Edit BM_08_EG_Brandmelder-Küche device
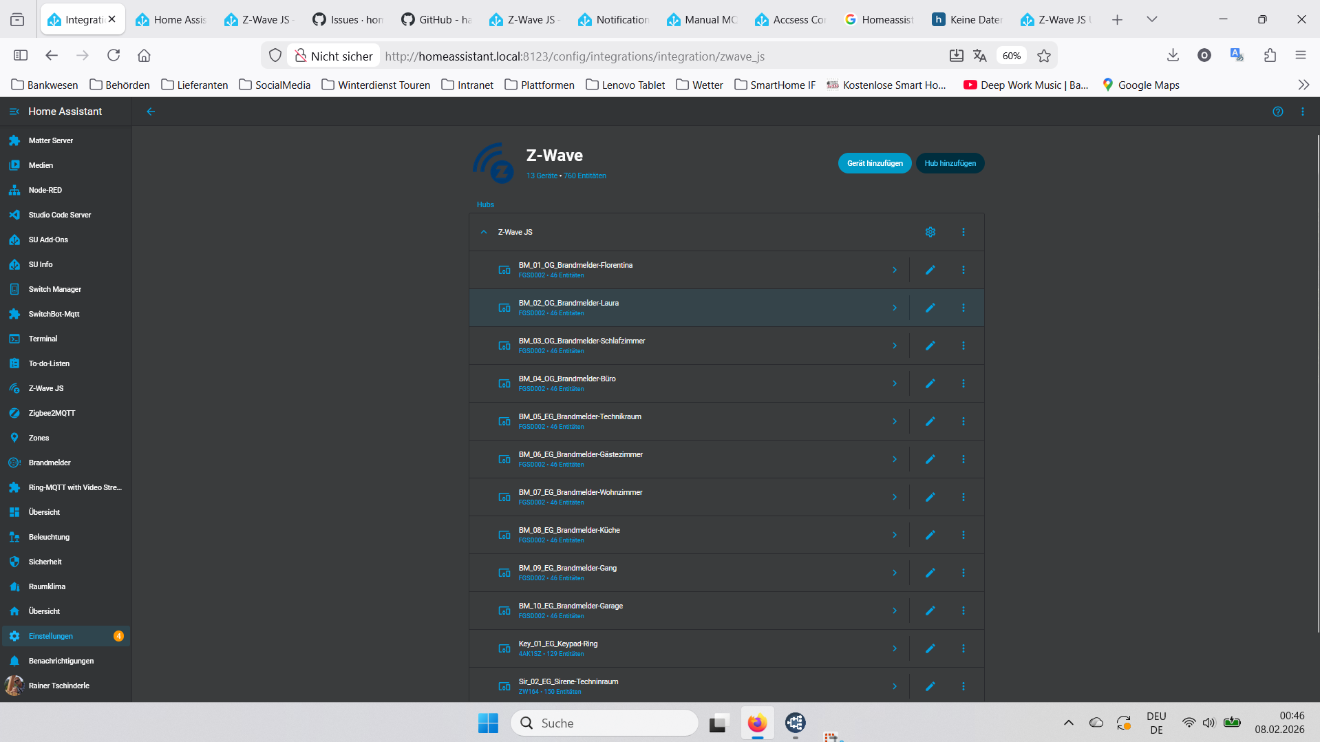 [930, 535]
